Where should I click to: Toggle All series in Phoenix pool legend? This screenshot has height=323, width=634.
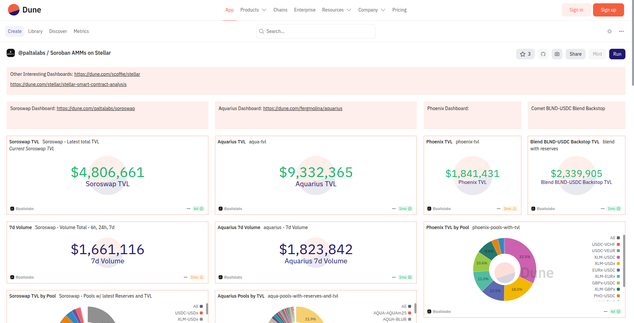tap(615, 238)
